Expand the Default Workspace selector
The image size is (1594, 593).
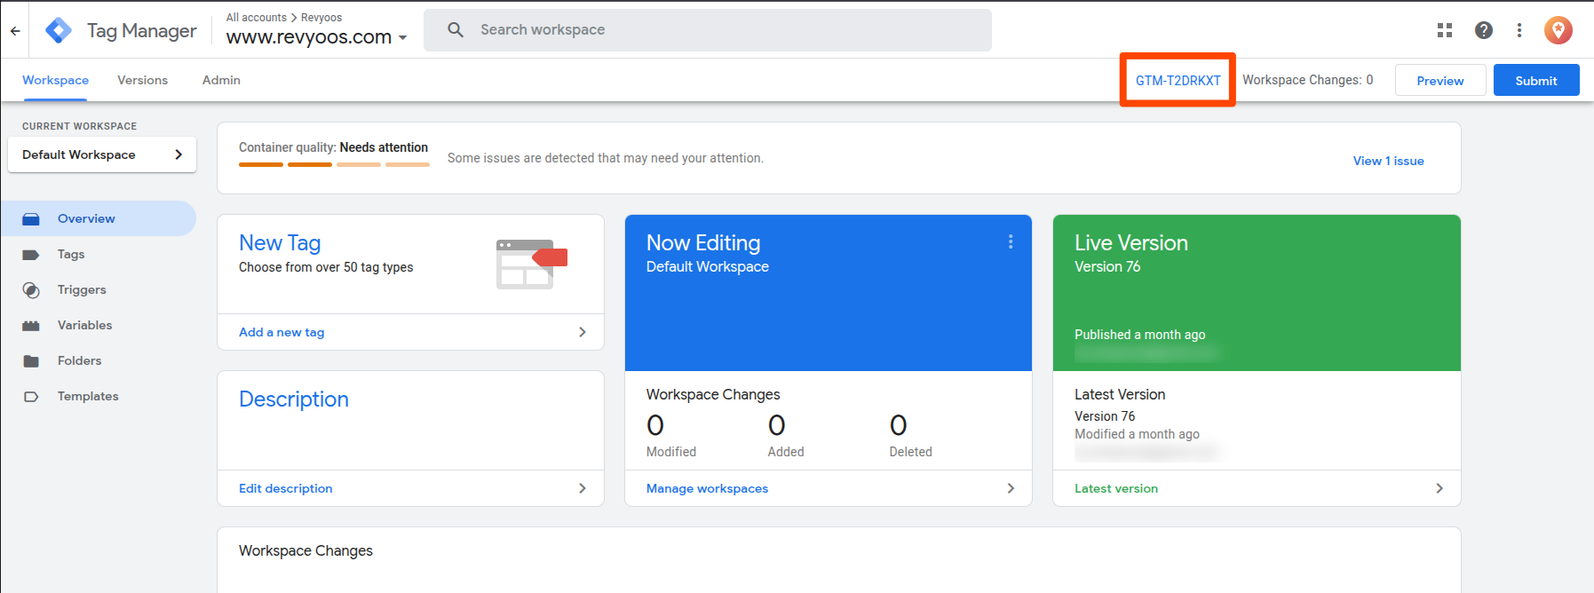102,154
